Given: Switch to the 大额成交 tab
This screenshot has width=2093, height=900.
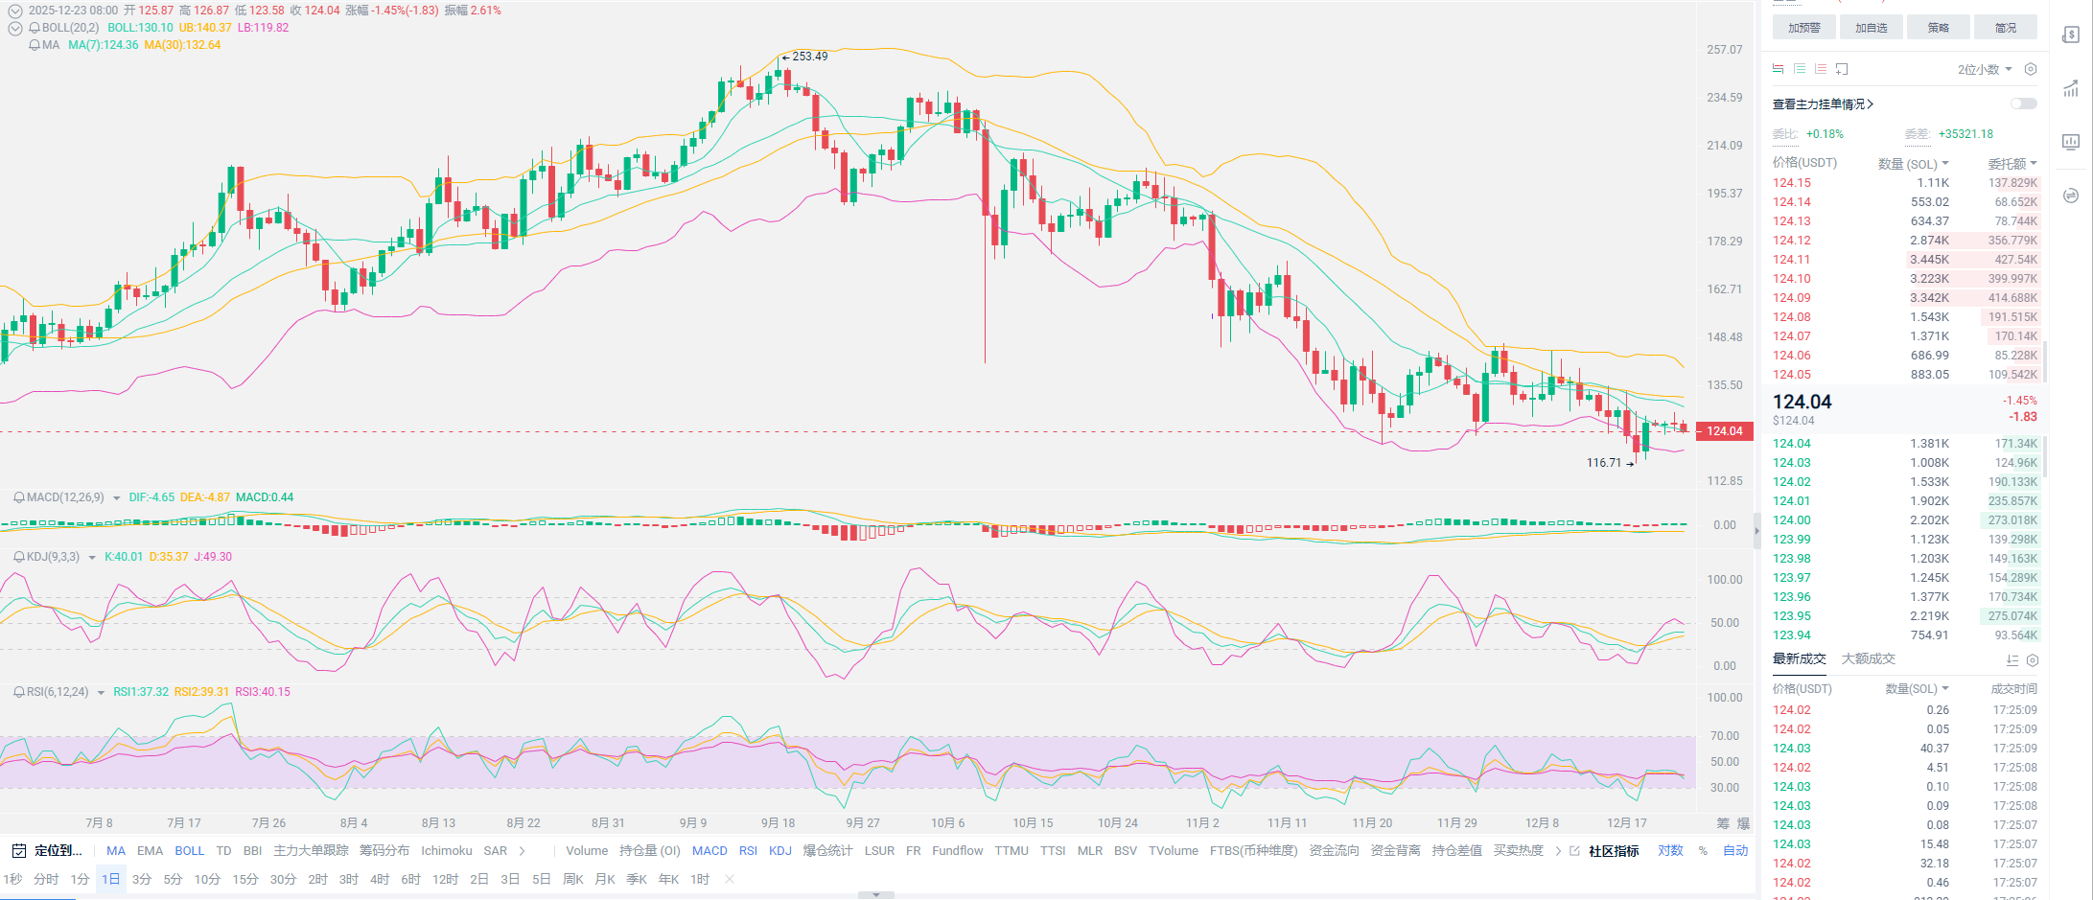Looking at the screenshot, I should [1868, 659].
